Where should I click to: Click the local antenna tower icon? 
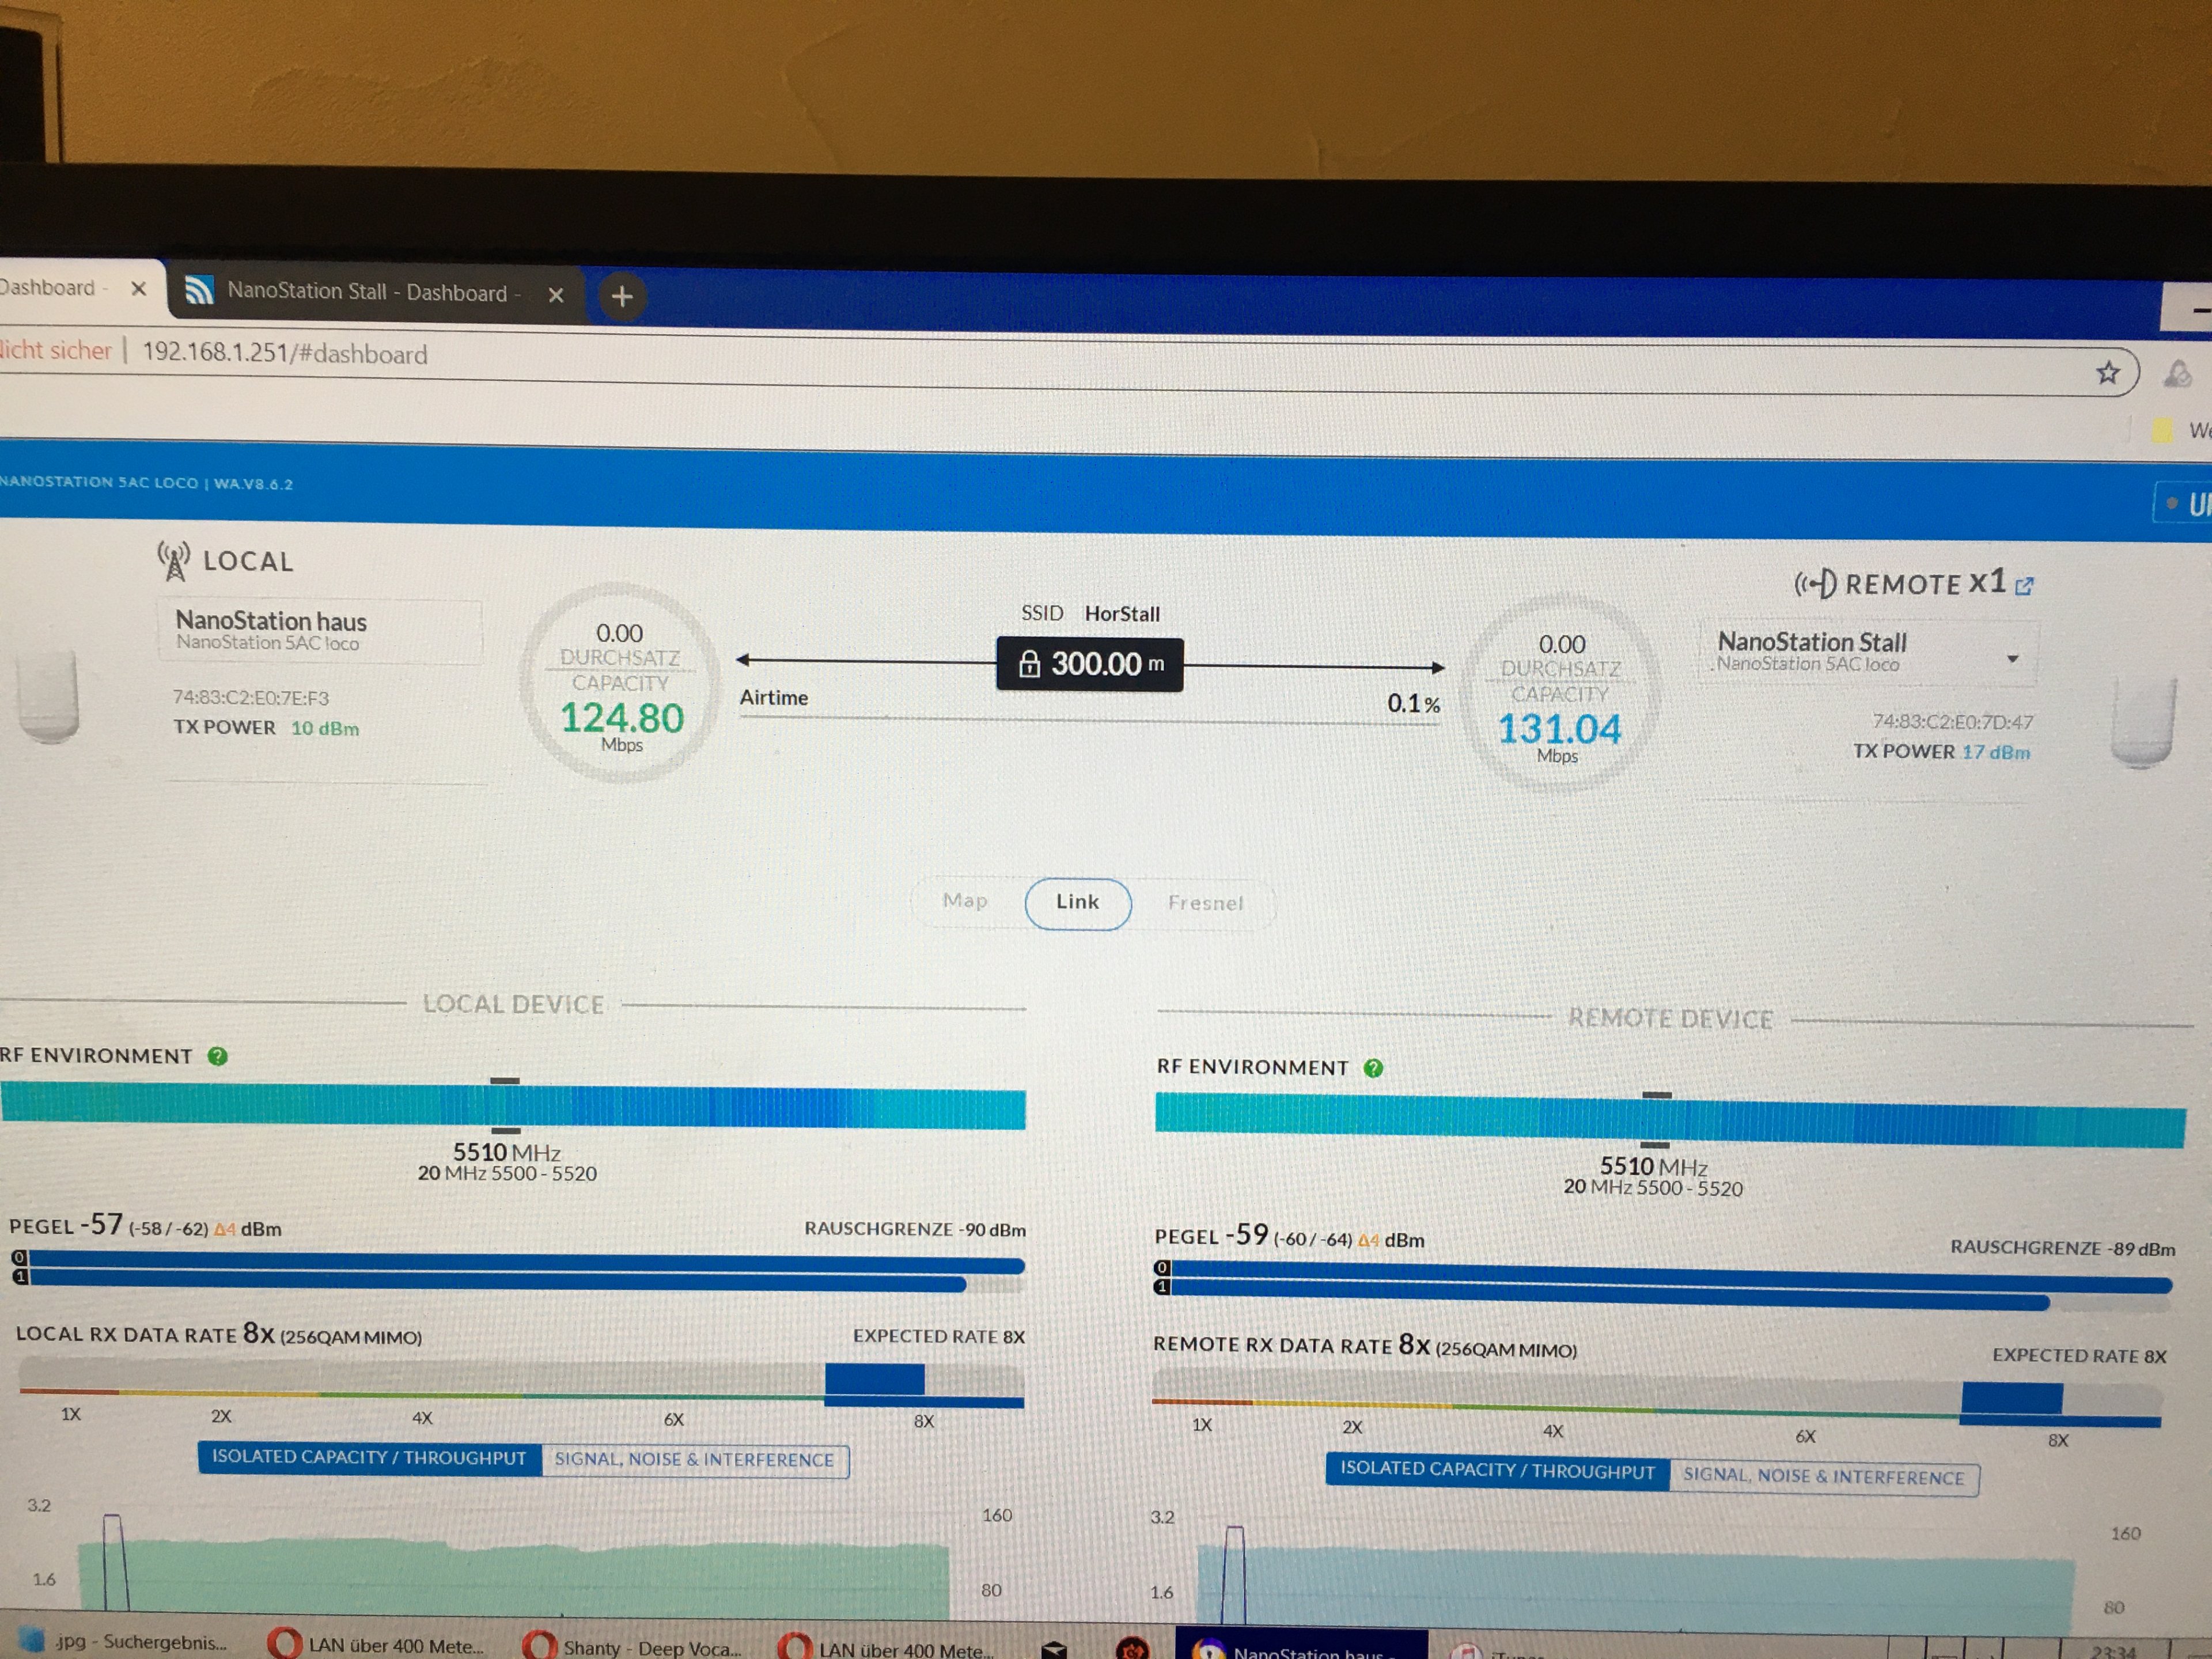click(x=174, y=561)
